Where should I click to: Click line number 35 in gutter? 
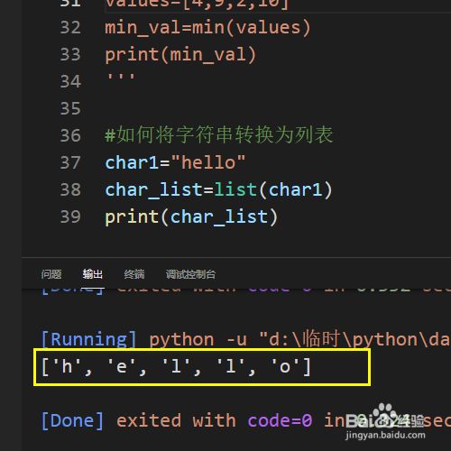click(70, 108)
